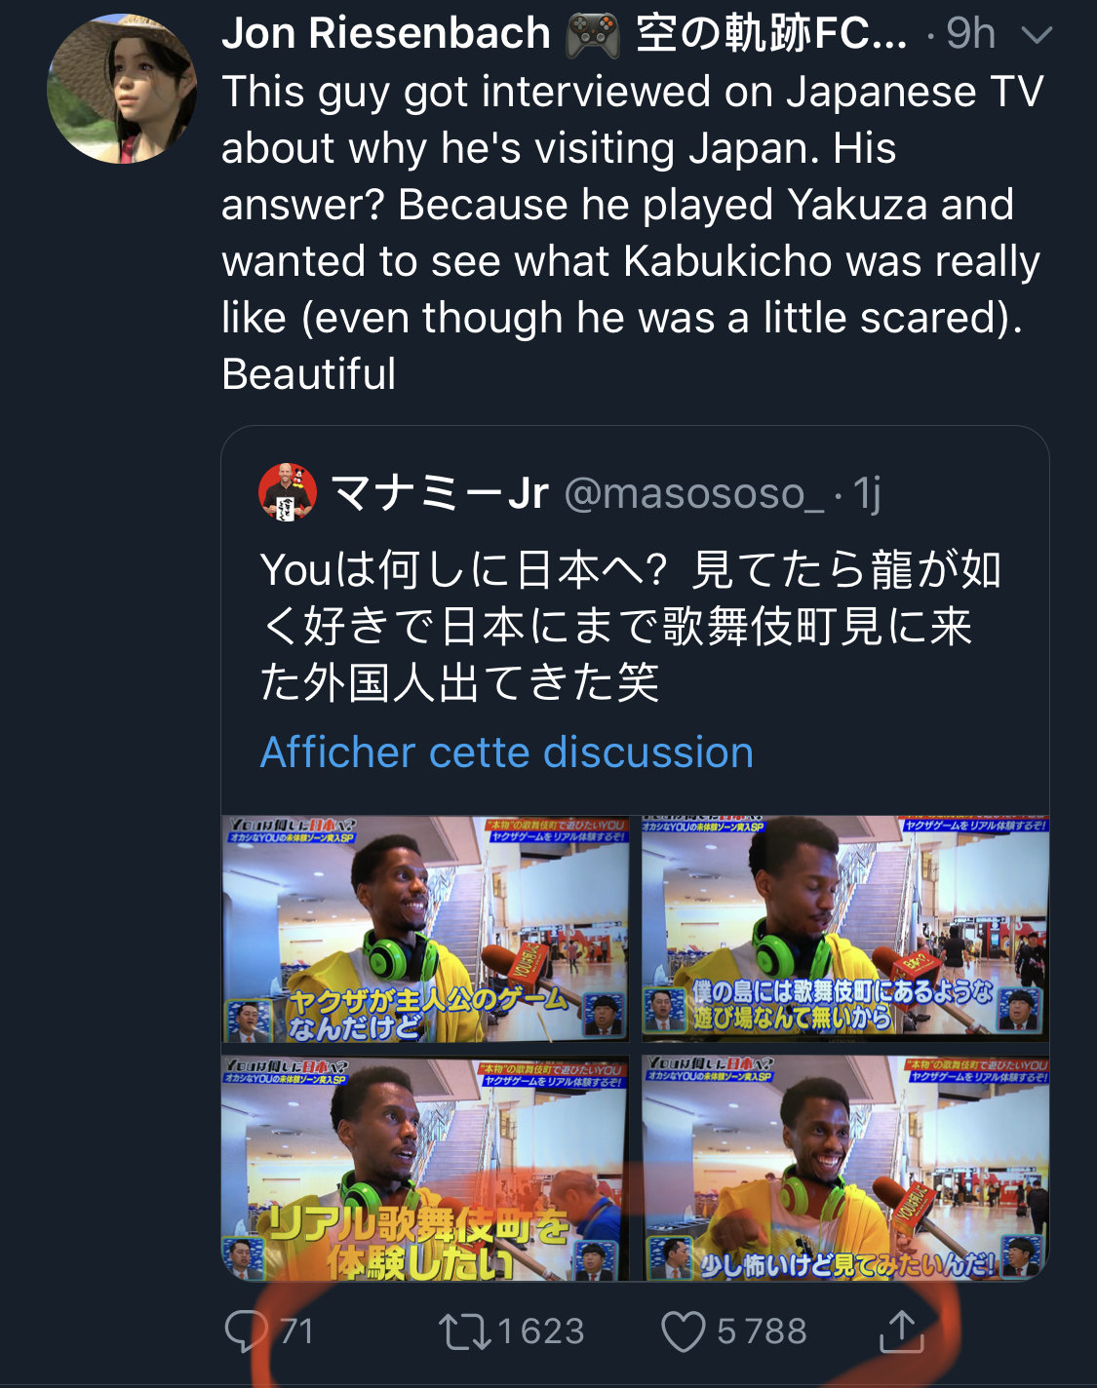Tap the 5 788 likes count
This screenshot has width=1097, height=1388.
(x=763, y=1331)
